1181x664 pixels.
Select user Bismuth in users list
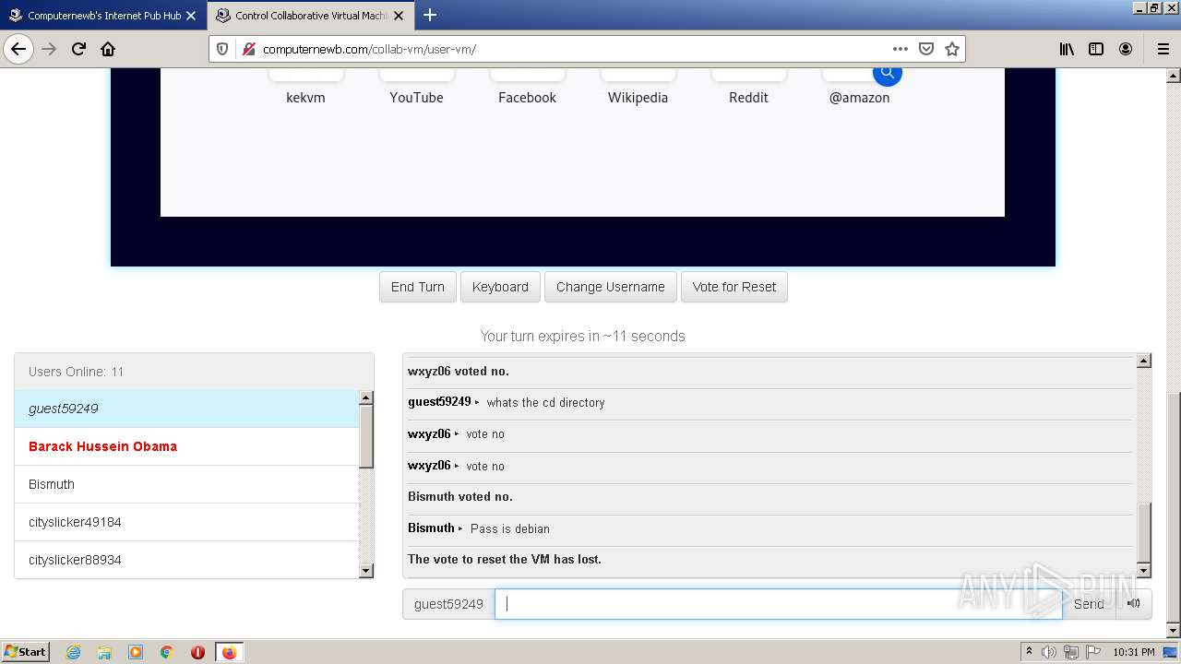[186, 484]
